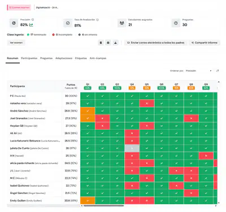Click the Precisión info icon
The image size is (226, 212).
(x=33, y=20)
